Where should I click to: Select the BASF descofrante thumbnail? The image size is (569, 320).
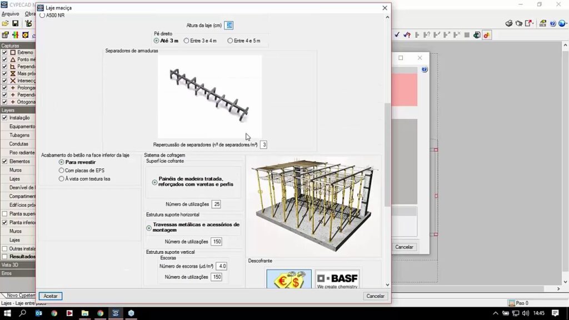pyautogui.click(x=337, y=279)
